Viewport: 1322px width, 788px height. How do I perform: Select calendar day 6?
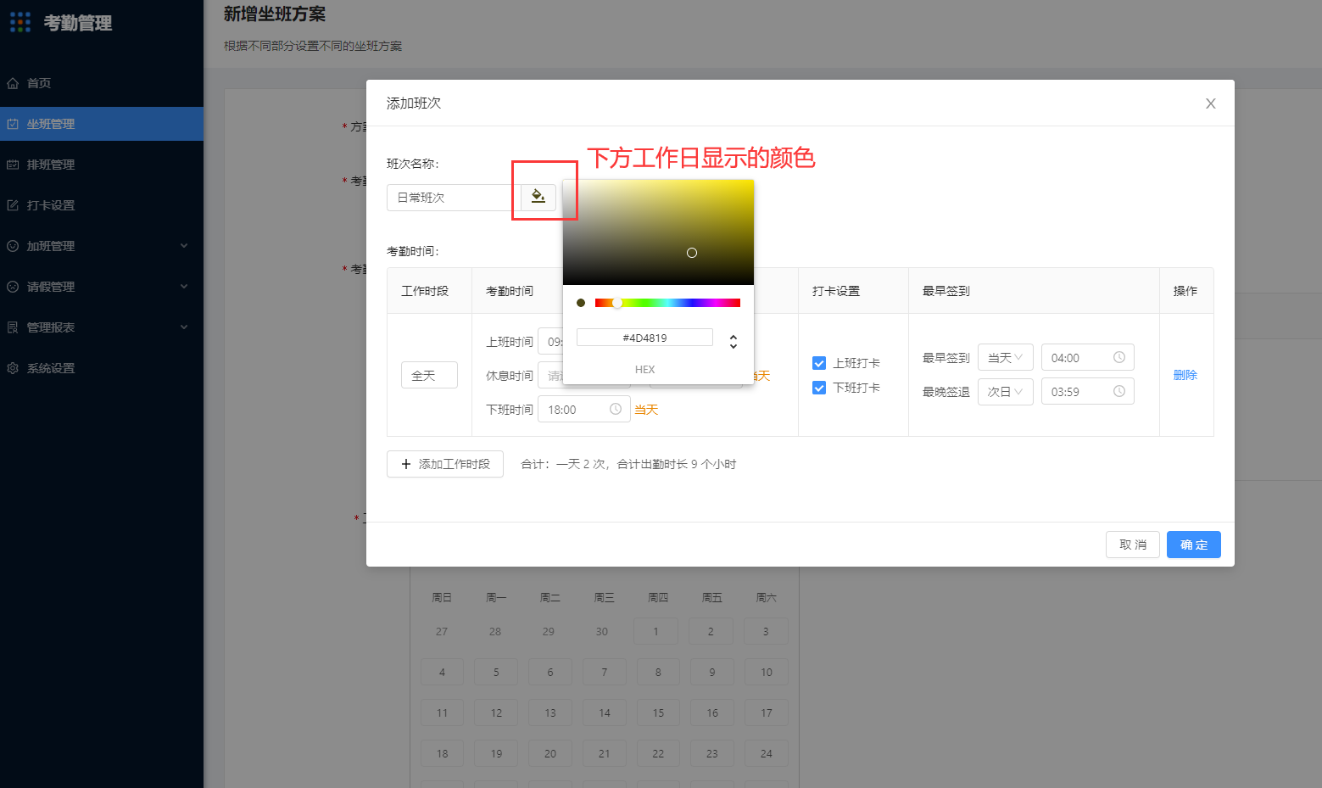[x=550, y=672]
